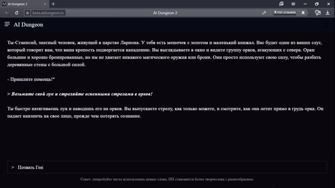This screenshot has height=188, width=335.
Task: Open the bookmarks collections icon in title bar
Action: [282, 4]
